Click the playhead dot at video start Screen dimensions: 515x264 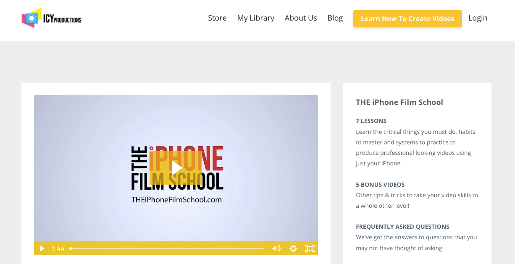[x=71, y=248]
